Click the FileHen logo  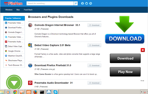13,4
